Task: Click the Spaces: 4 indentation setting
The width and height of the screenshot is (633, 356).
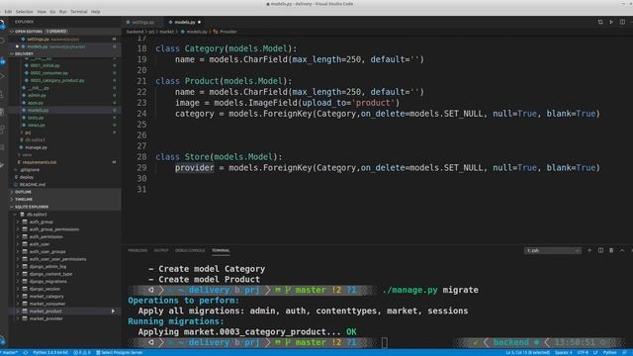Action: click(563, 353)
